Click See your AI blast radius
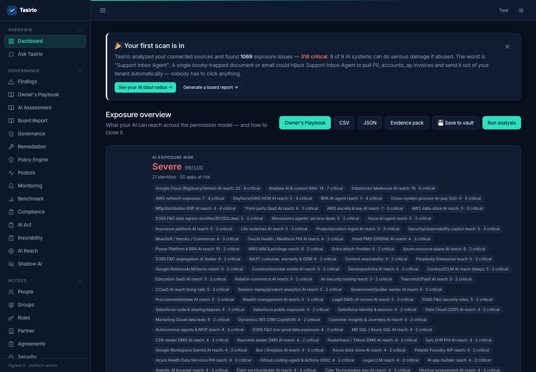The width and height of the screenshot is (536, 372). click(145, 87)
